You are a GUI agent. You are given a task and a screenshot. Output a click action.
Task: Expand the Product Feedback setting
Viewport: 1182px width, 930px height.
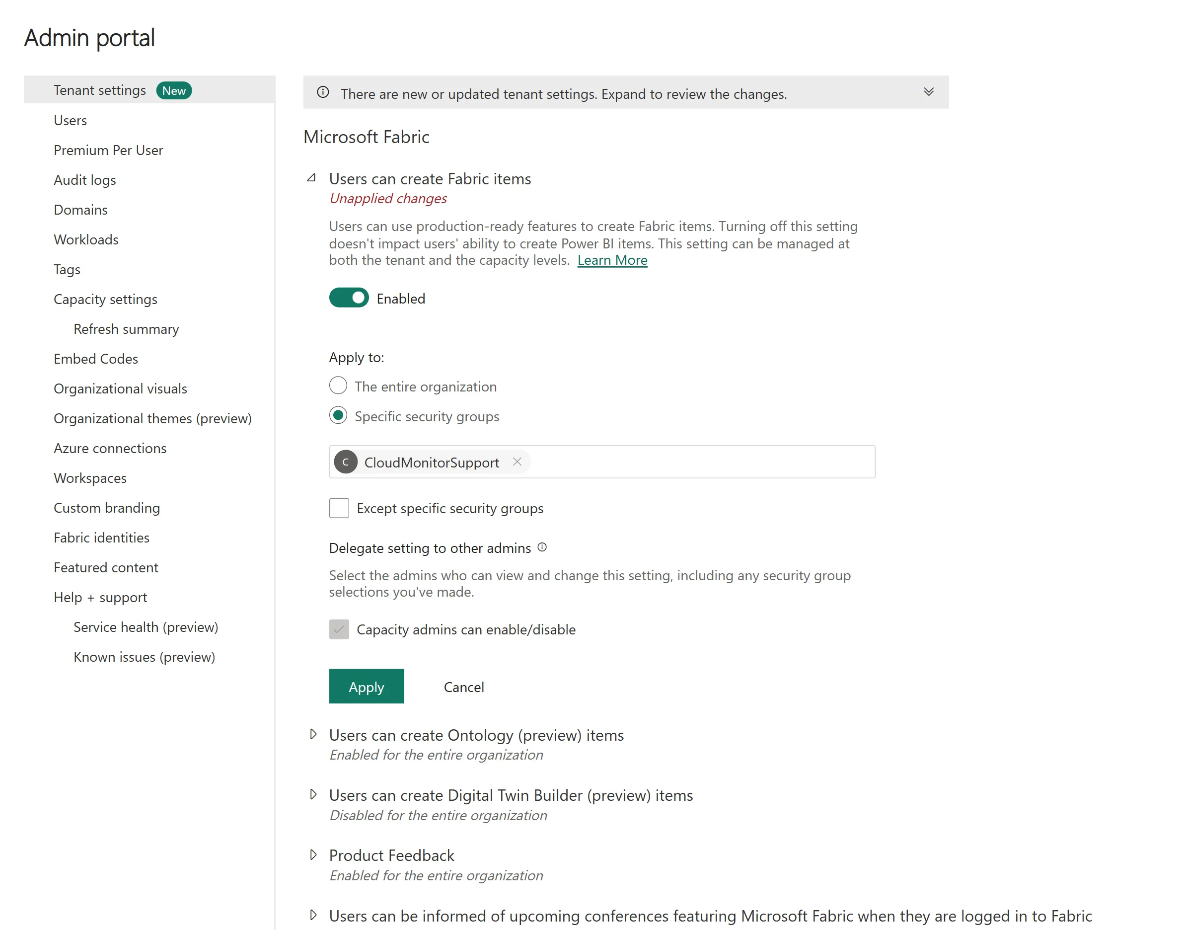[313, 855]
